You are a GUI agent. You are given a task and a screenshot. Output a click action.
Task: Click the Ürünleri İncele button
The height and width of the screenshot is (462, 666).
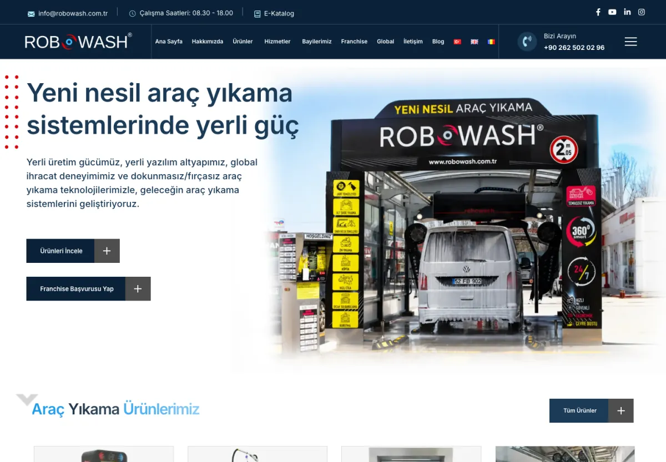[73, 251]
